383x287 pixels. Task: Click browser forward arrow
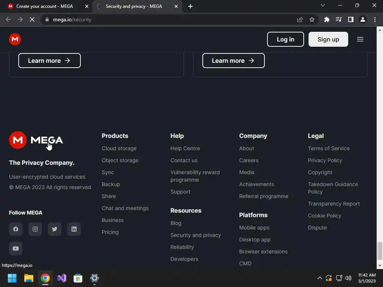(20, 19)
